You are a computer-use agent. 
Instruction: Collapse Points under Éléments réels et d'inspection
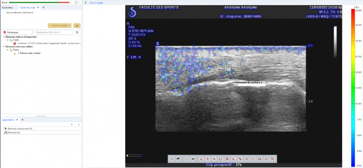click(7, 40)
